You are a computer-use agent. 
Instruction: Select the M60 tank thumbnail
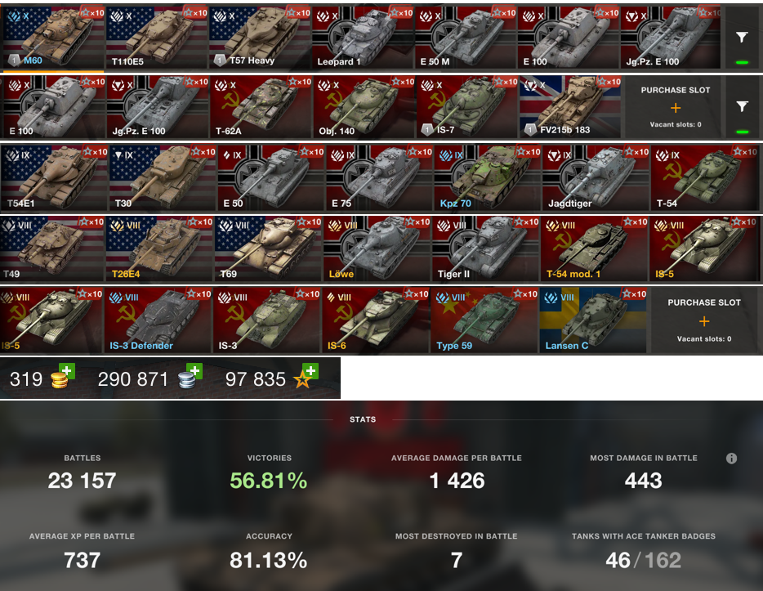tap(54, 38)
